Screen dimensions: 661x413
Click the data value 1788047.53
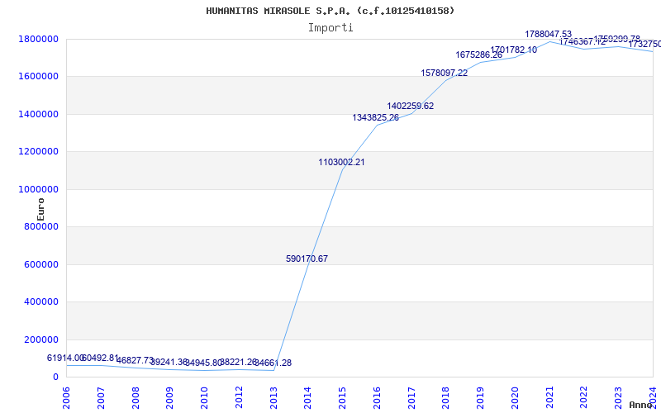(549, 34)
